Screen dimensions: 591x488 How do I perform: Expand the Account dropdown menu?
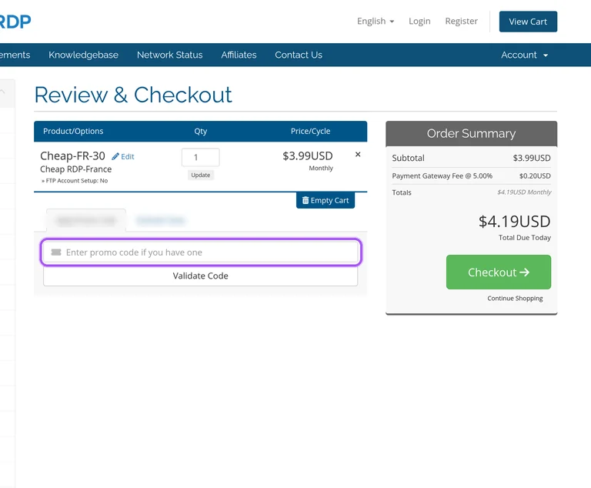tap(524, 55)
